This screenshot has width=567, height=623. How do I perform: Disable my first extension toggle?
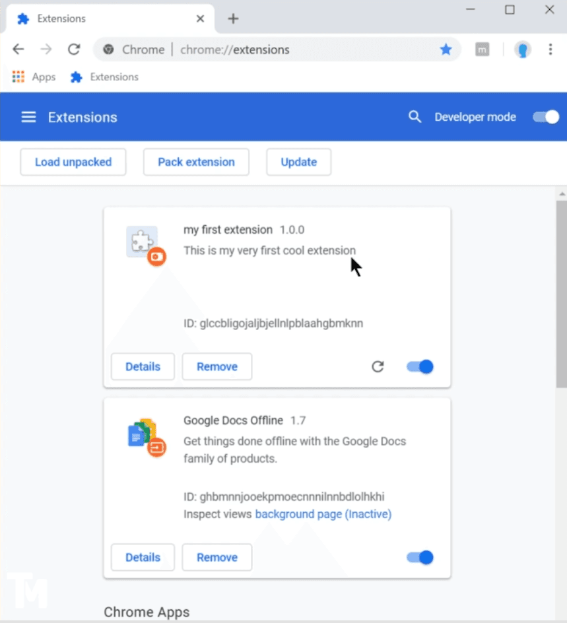pos(420,366)
